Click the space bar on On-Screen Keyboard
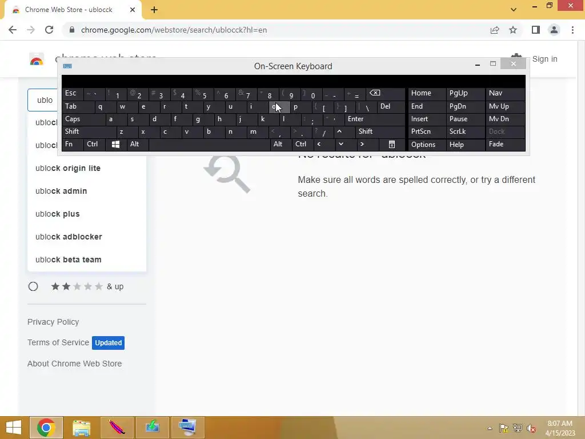The width and height of the screenshot is (585, 439). (209, 144)
